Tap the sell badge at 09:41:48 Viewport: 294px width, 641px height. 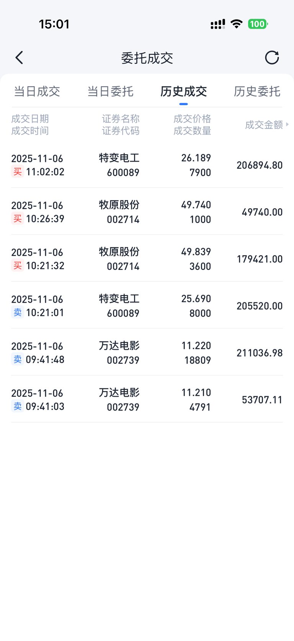[x=18, y=359]
